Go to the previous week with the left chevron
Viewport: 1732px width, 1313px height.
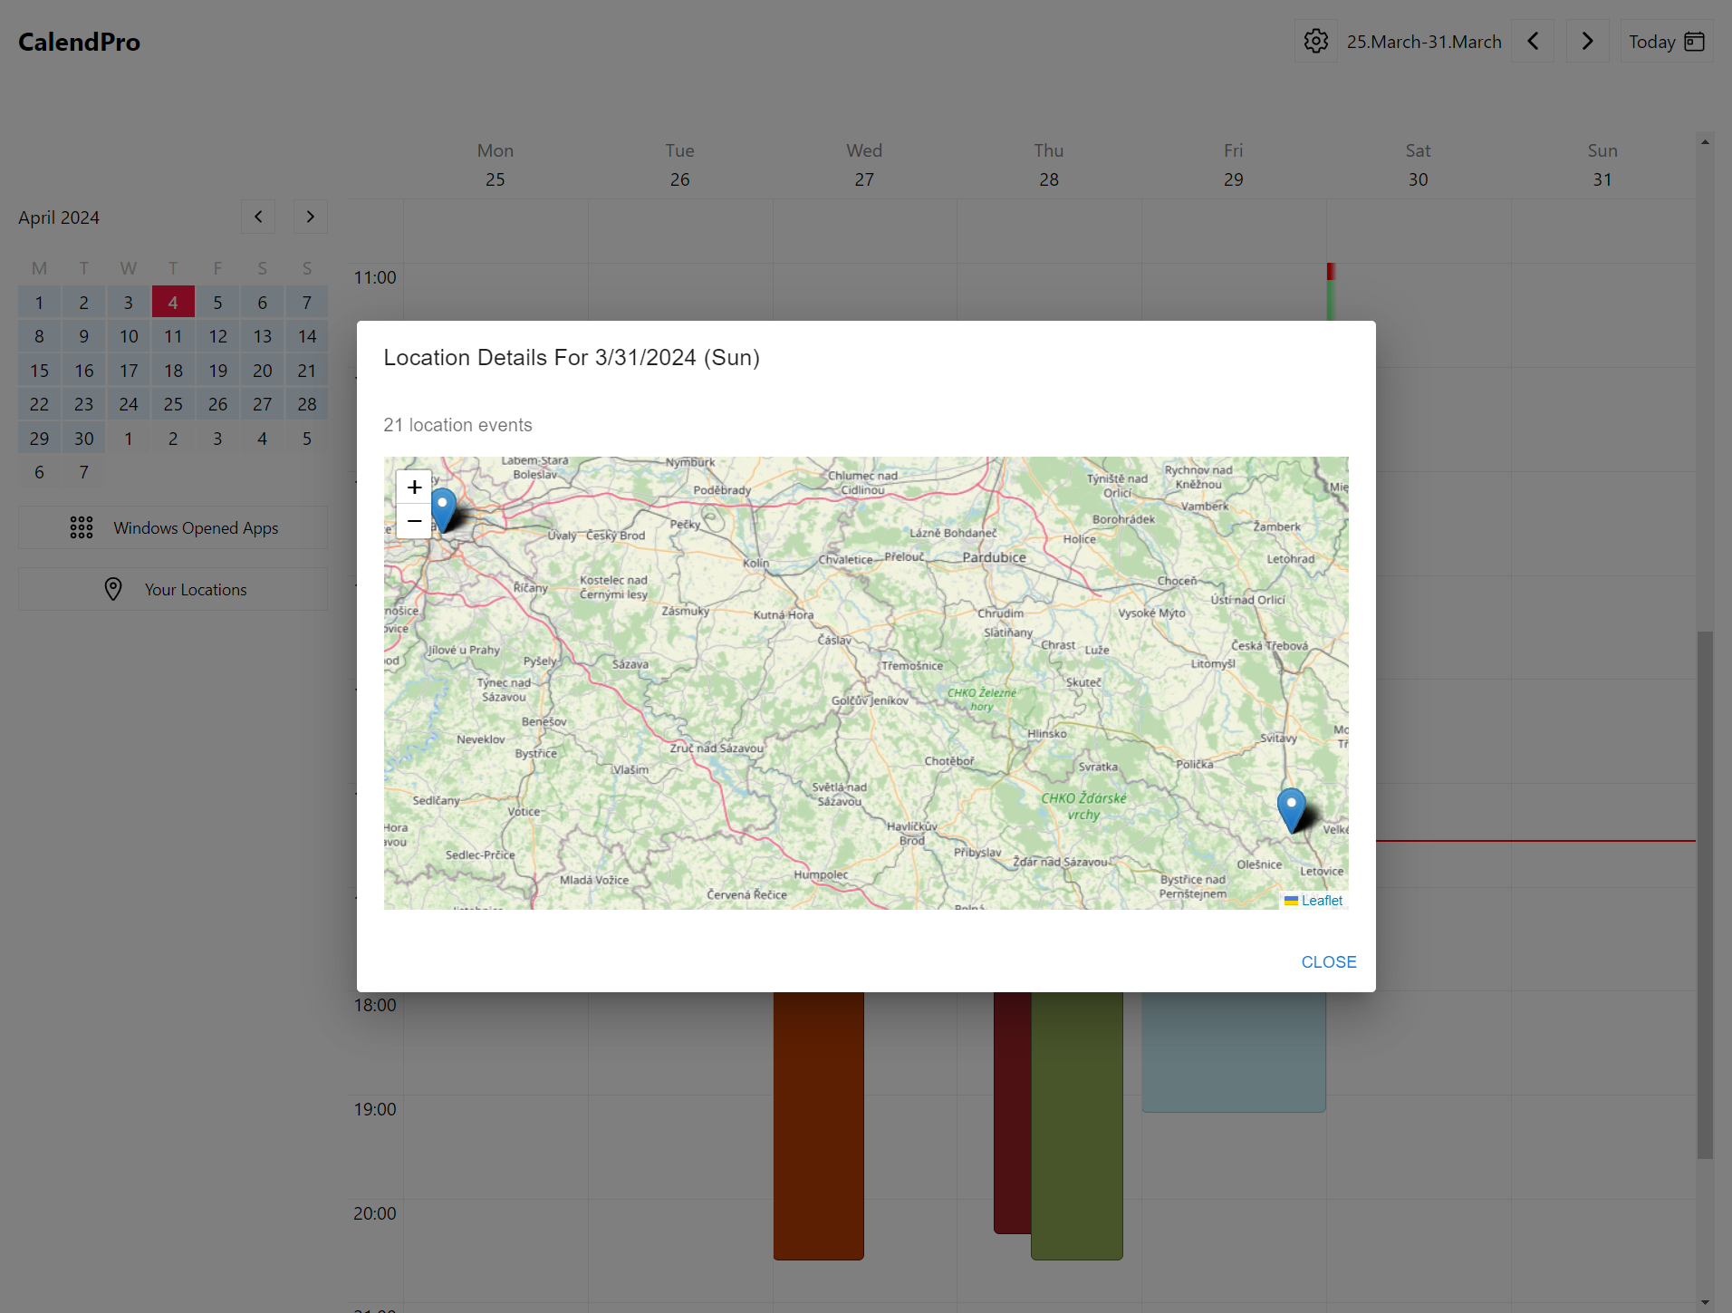coord(1533,42)
